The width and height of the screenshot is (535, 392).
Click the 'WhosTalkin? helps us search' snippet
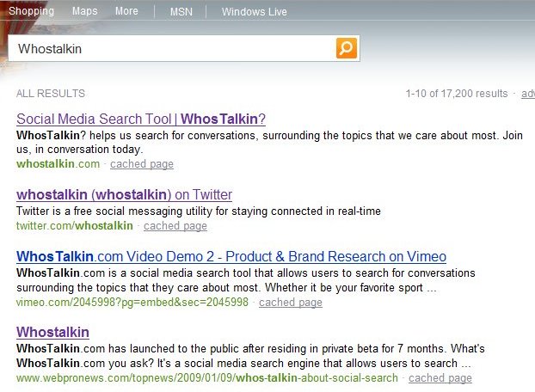pos(269,142)
